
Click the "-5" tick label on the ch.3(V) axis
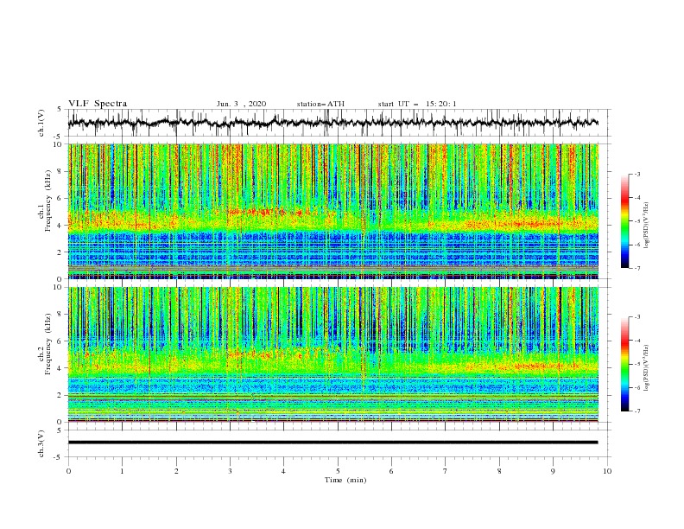click(59, 457)
